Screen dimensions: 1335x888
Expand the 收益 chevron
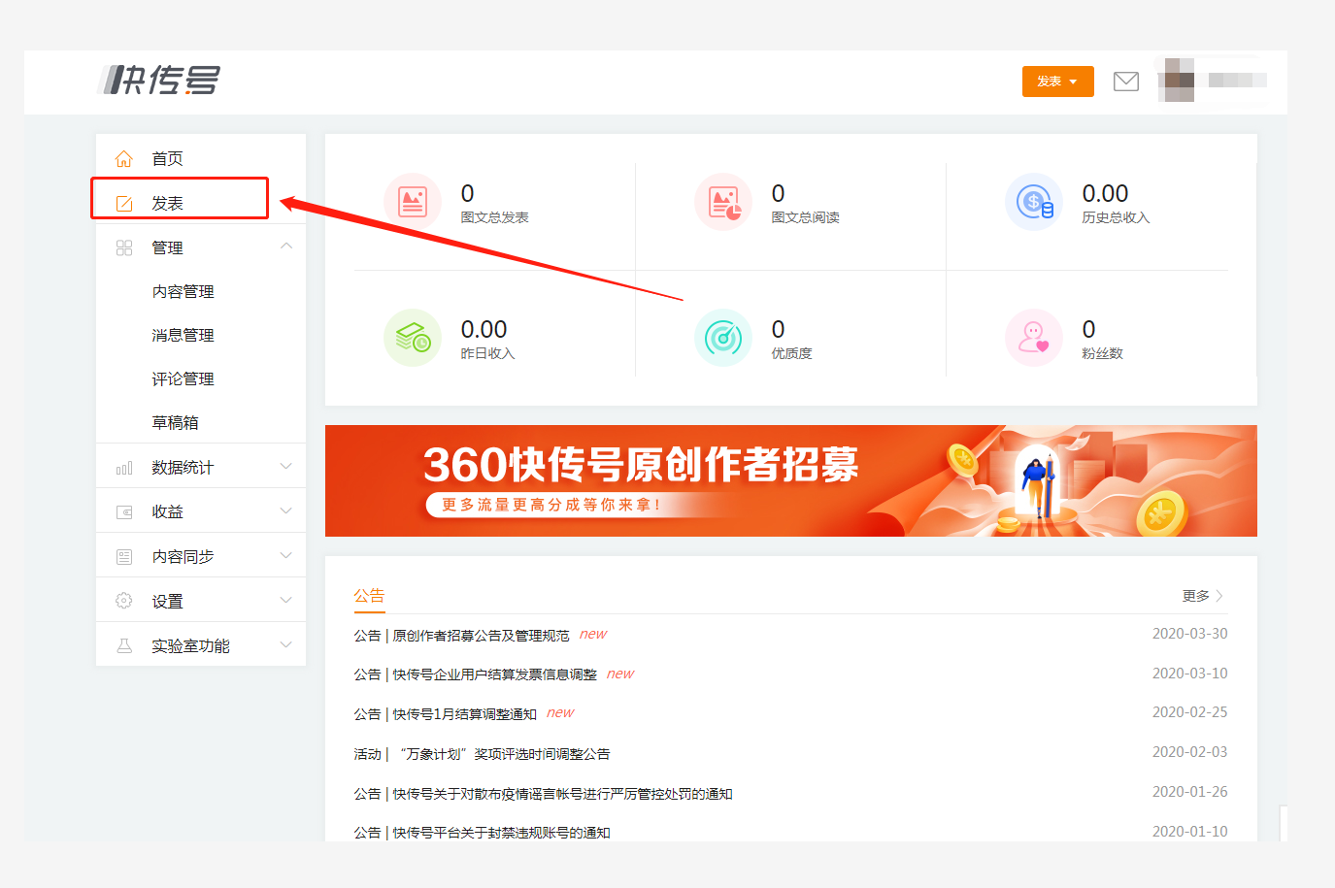point(286,511)
